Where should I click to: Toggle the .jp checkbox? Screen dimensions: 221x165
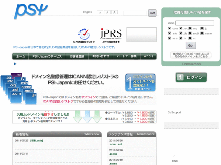click(202, 28)
